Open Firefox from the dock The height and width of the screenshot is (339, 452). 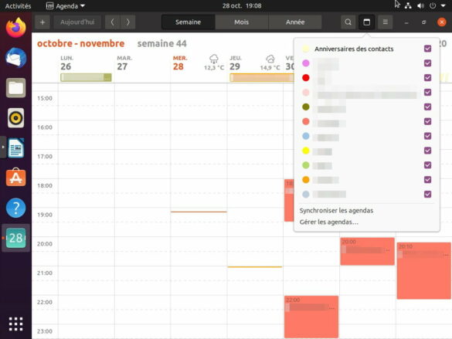click(x=16, y=28)
